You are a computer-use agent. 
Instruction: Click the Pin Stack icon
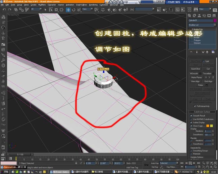[191, 52]
